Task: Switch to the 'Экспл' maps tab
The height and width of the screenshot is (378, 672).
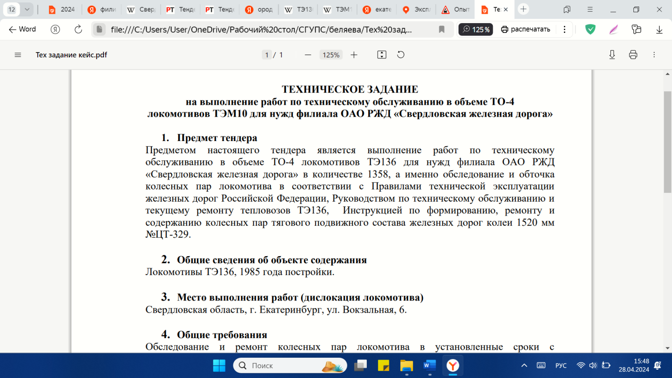Action: (416, 9)
